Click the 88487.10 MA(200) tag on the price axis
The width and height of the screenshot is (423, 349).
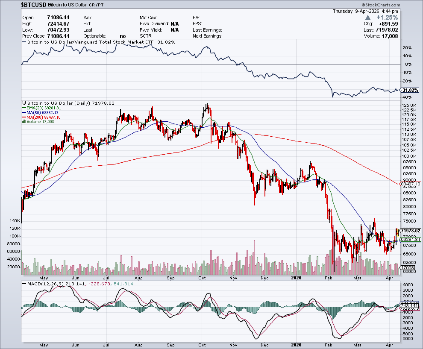tap(412, 184)
